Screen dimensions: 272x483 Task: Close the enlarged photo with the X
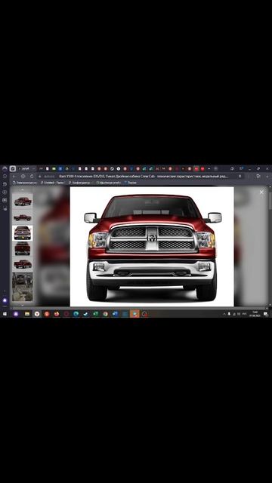[261, 192]
